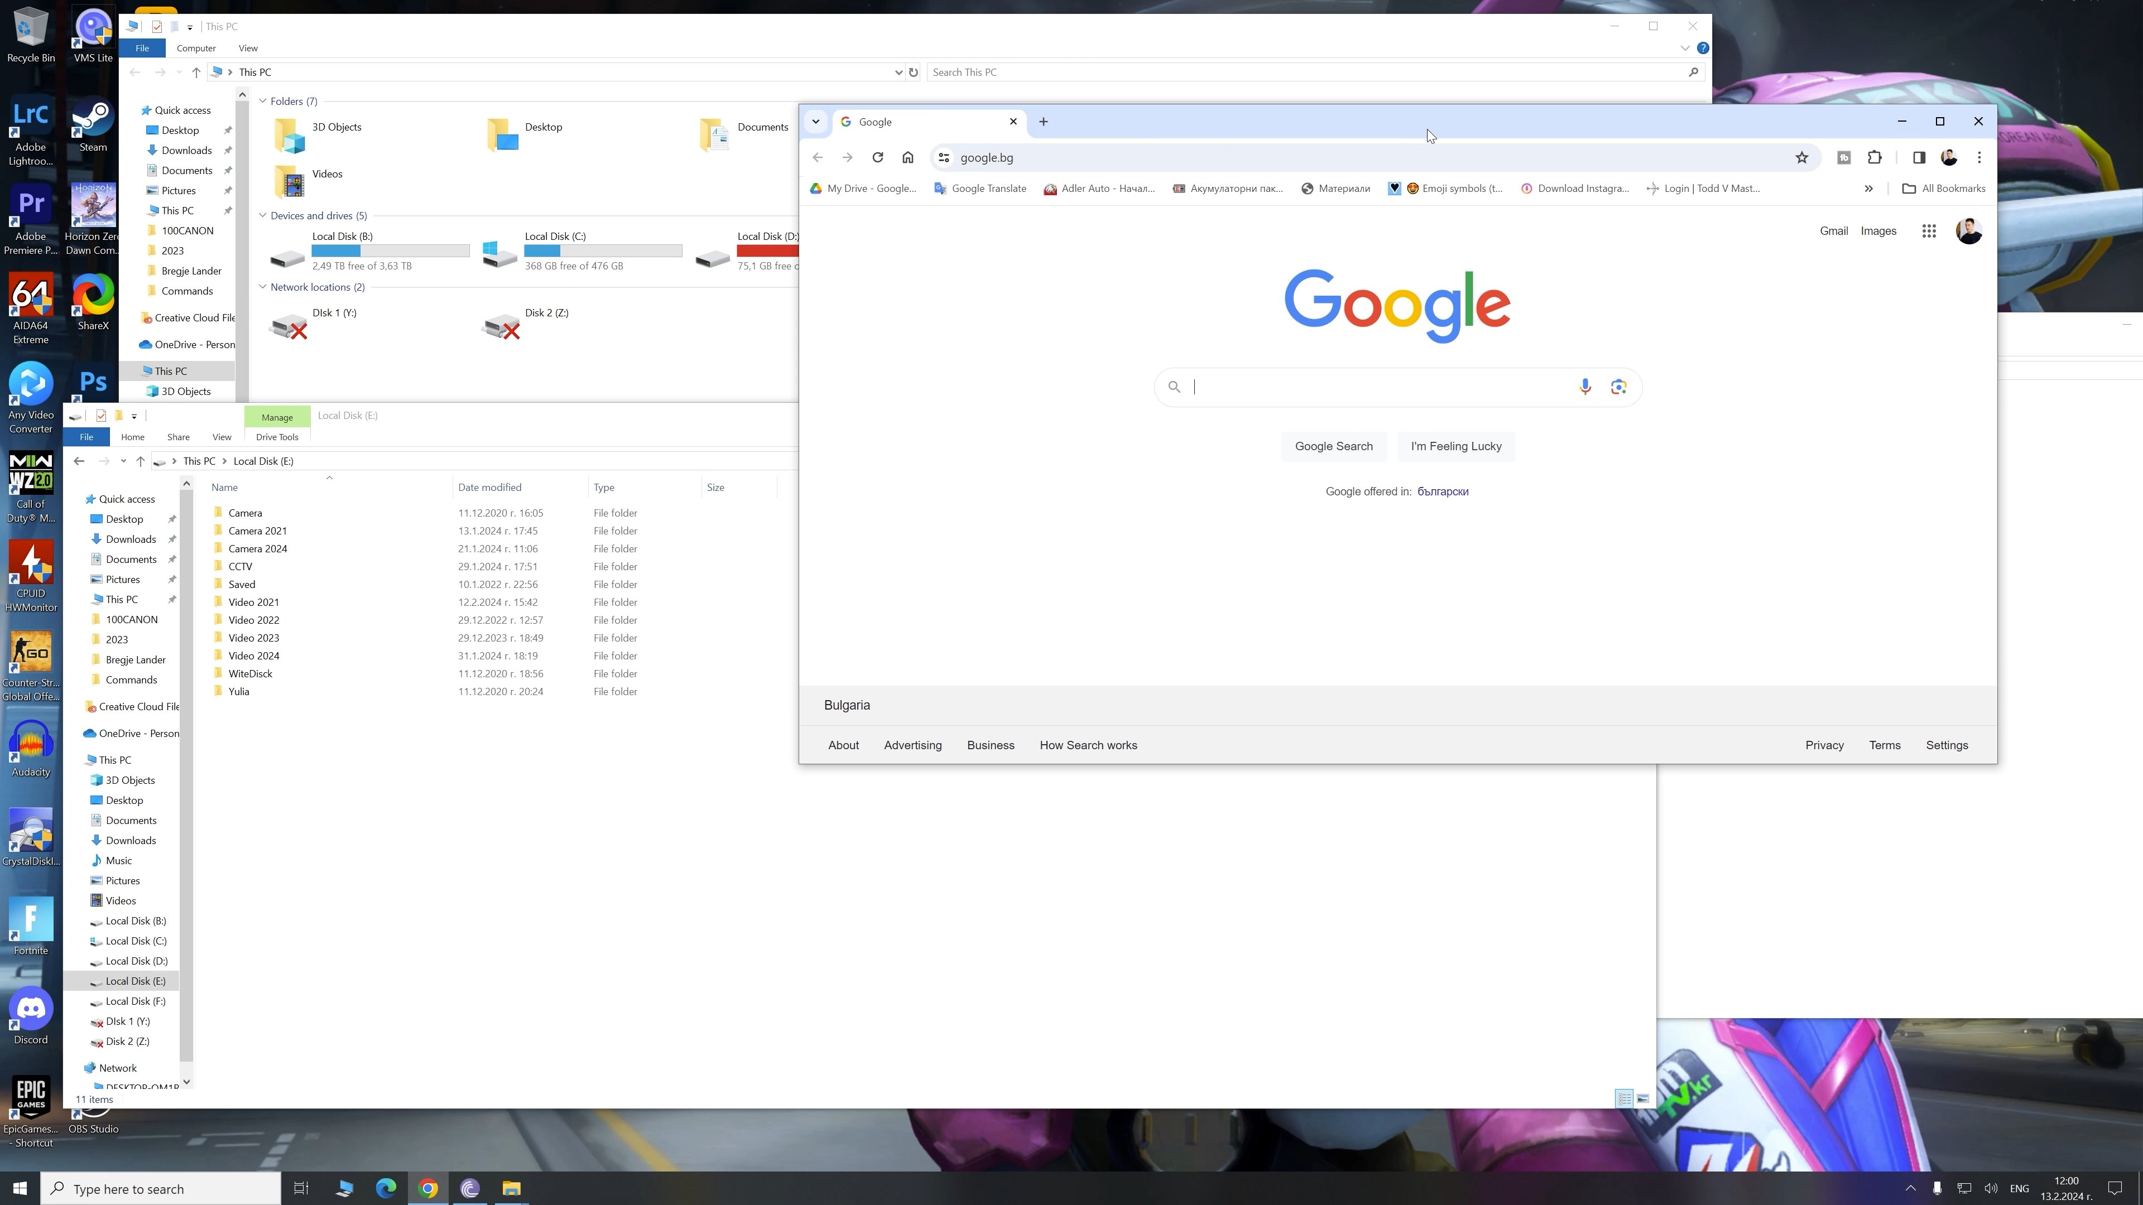The width and height of the screenshot is (2143, 1205).
Task: Close the Google tab
Action: [1013, 122]
